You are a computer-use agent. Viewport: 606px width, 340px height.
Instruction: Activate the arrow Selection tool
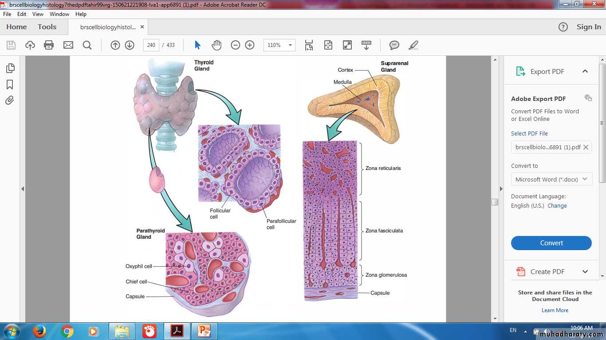pyautogui.click(x=197, y=45)
